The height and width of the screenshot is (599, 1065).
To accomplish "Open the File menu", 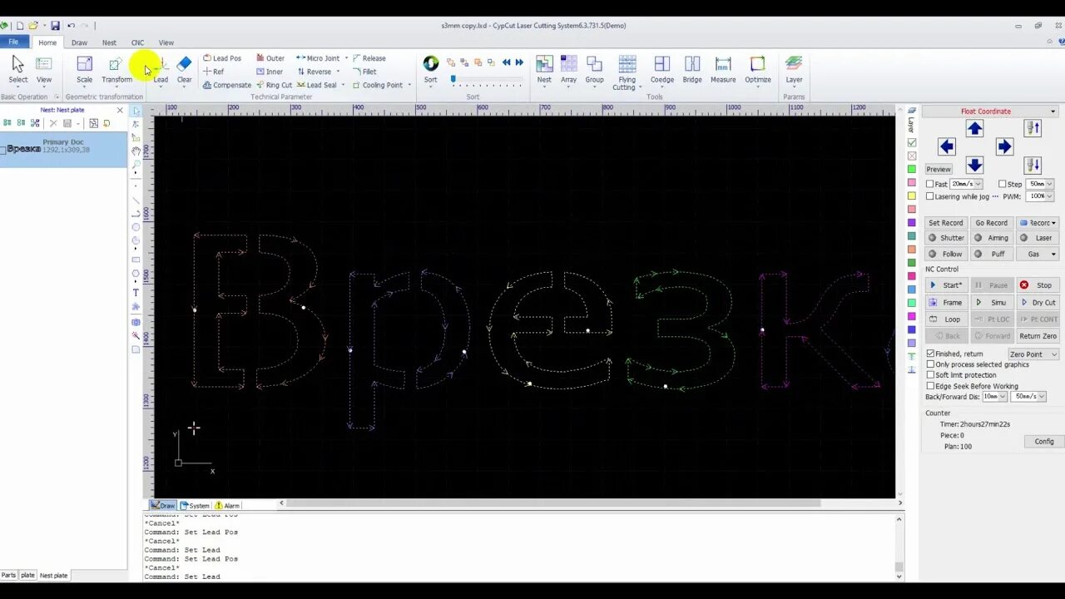I will pos(13,42).
